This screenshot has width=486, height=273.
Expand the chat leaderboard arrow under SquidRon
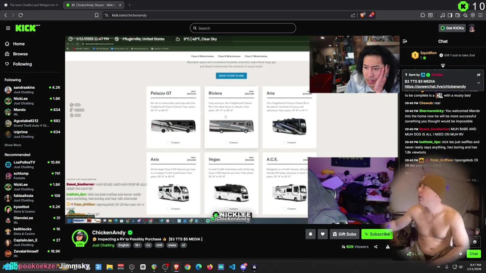443,66
